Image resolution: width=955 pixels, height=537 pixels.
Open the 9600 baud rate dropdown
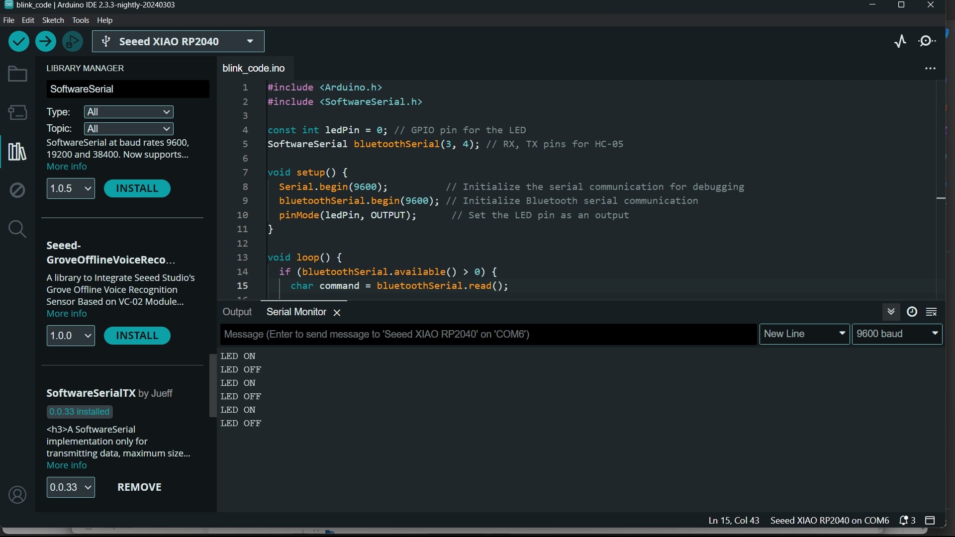[x=897, y=334]
